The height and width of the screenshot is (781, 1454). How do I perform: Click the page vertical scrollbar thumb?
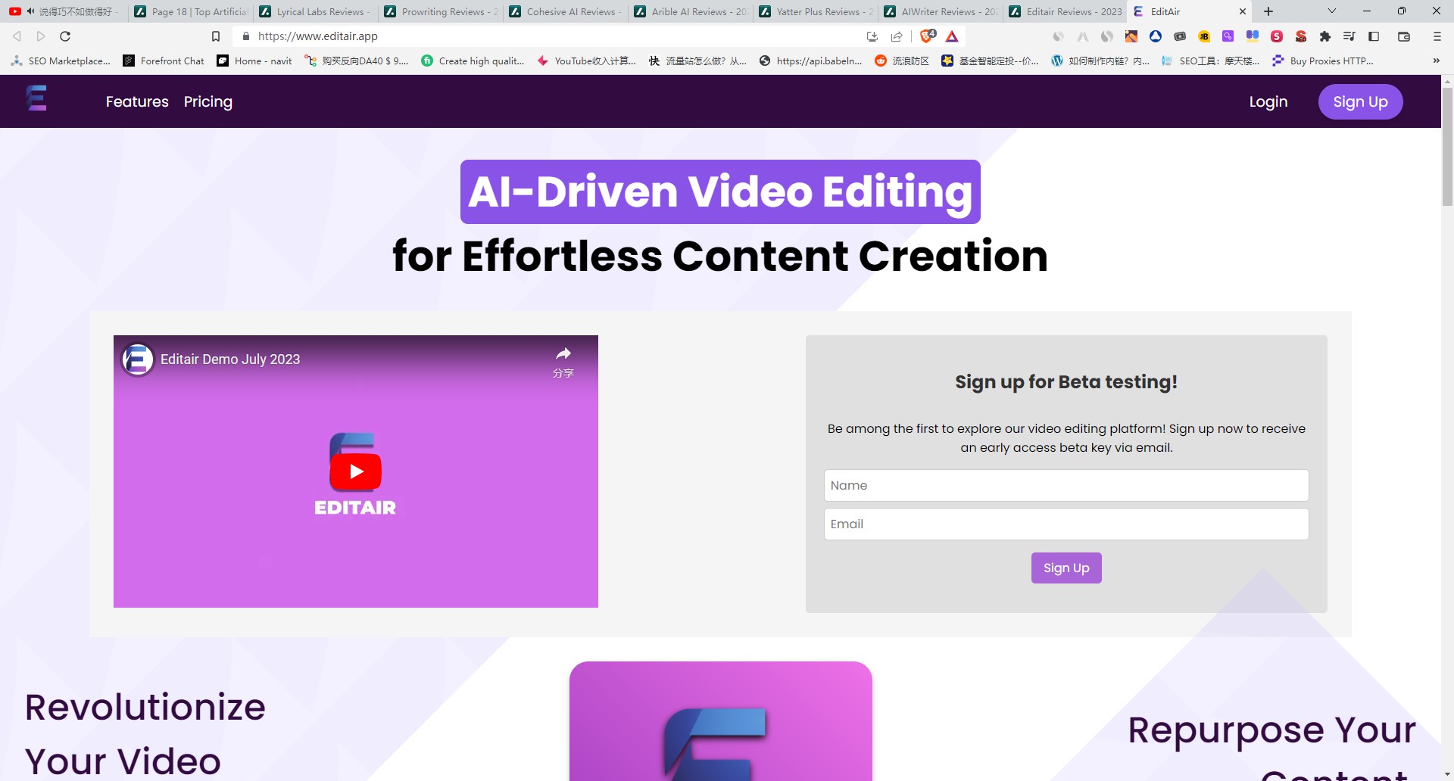click(x=1447, y=144)
